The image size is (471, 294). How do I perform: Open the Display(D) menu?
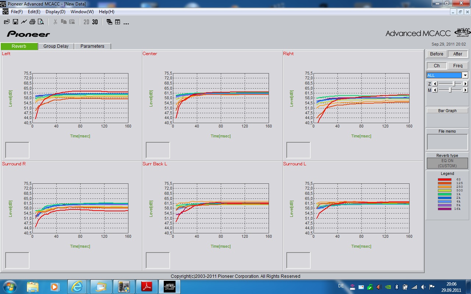coord(56,12)
